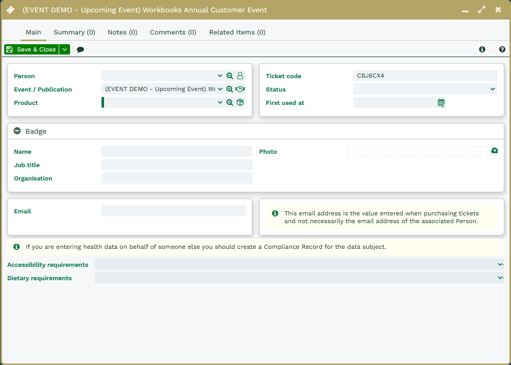Search for a Person with magnifier icon

[x=230, y=76]
